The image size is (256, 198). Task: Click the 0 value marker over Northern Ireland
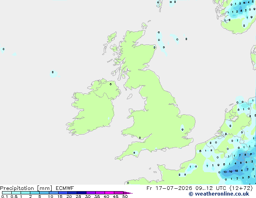point(111,84)
